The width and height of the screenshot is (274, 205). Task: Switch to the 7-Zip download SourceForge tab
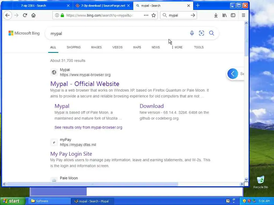[103, 6]
